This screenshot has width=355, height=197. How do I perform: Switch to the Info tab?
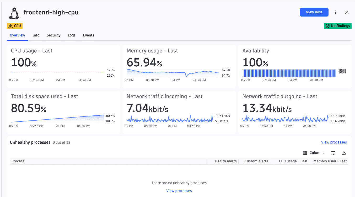pos(36,35)
